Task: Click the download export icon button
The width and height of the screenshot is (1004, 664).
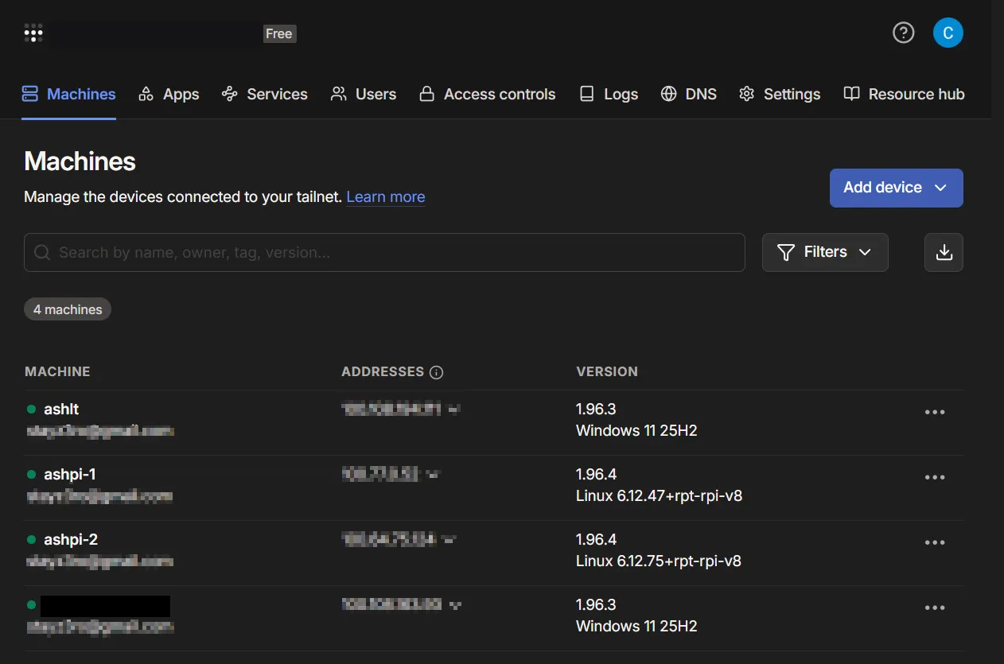Action: point(944,252)
